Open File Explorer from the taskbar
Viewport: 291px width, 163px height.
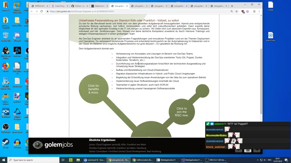(x=78, y=160)
